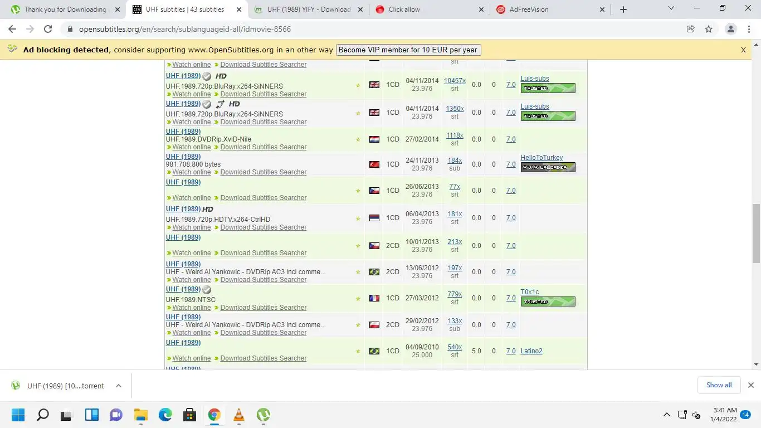Click the French flag in UHF.1989.NTSC row
Screen dimensions: 761x428
pyautogui.click(x=374, y=298)
